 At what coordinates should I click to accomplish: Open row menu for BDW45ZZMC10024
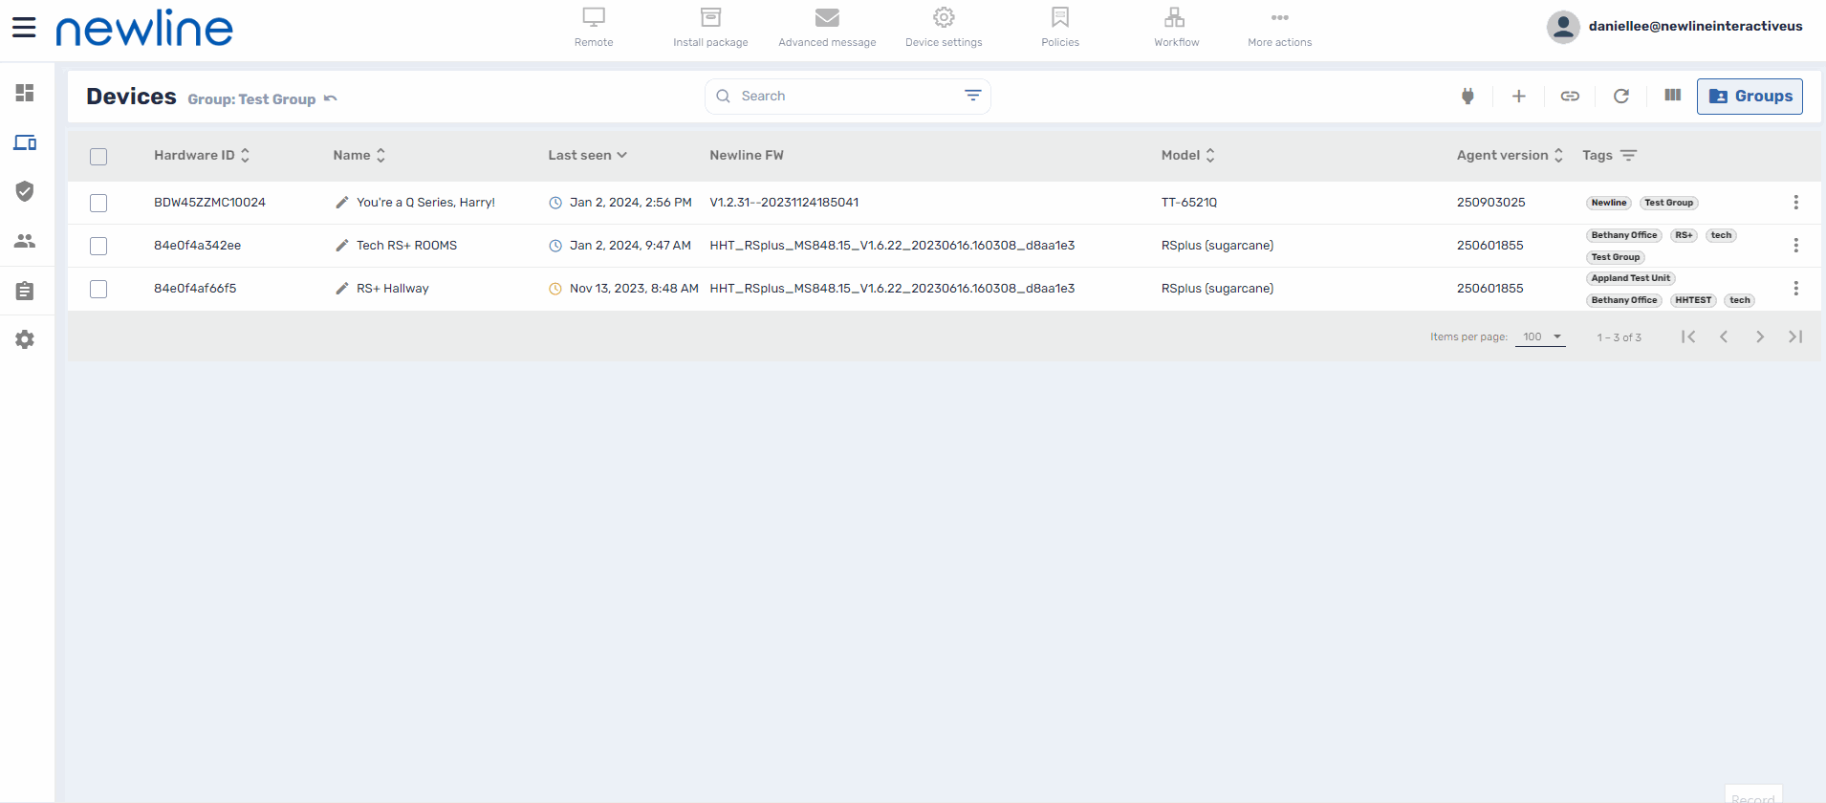(1795, 203)
